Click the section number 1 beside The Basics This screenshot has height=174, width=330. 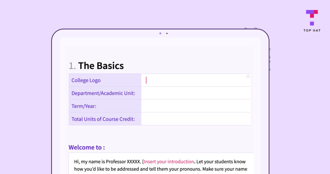72,66
